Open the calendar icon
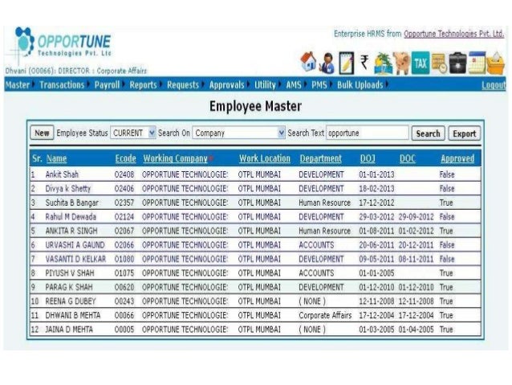 tap(477, 63)
